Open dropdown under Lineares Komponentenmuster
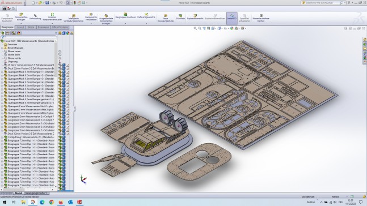The width and height of the screenshot is (367, 206). pos(52,23)
